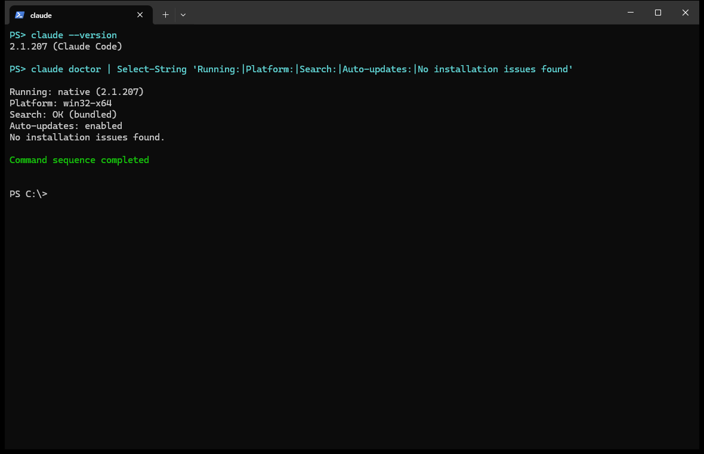Screen dimensions: 704x454
Task: Click the PowerShell icon on the claude tab
Action: 19,15
